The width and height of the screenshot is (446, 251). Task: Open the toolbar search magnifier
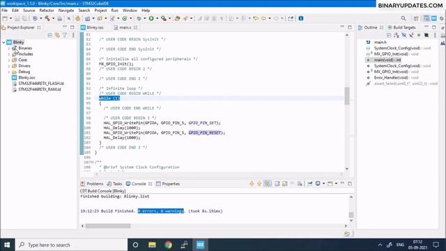[403, 19]
